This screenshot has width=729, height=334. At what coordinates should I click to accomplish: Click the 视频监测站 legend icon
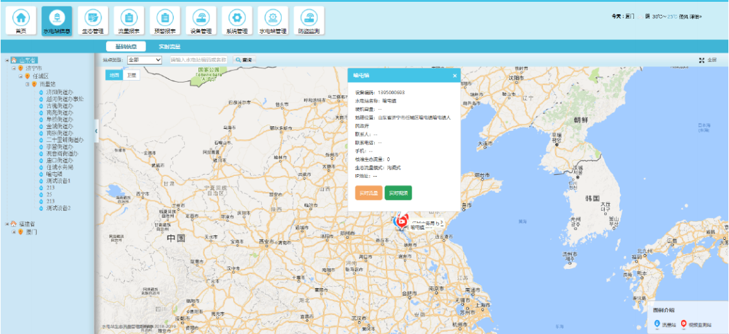[683, 323]
